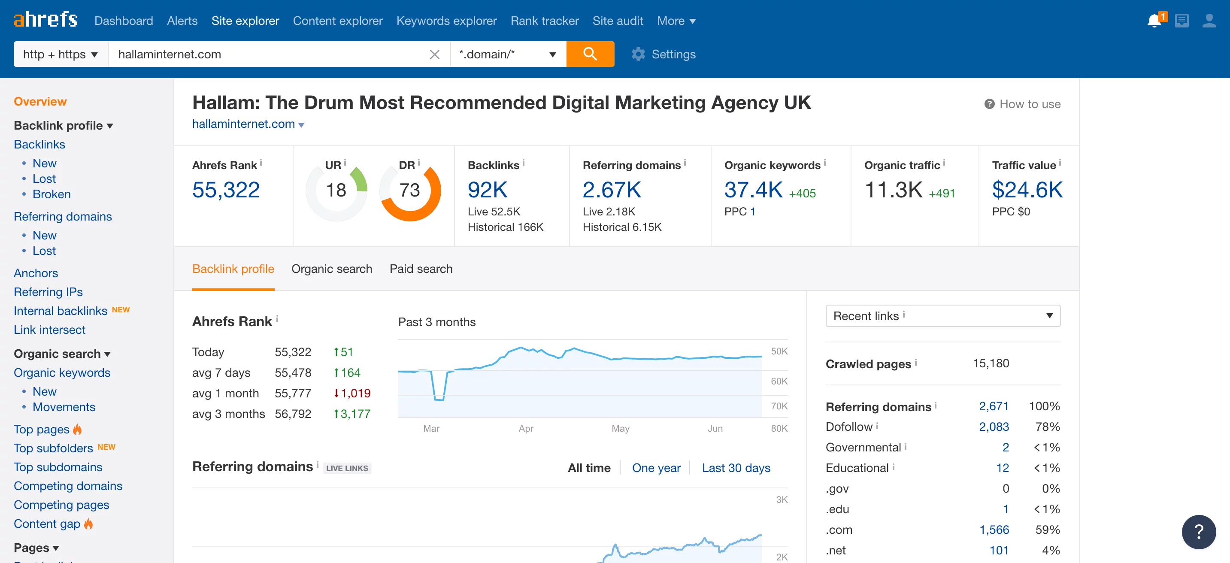Image resolution: width=1230 pixels, height=563 pixels.
Task: Click the Ahrefs logo
Action: coord(46,20)
